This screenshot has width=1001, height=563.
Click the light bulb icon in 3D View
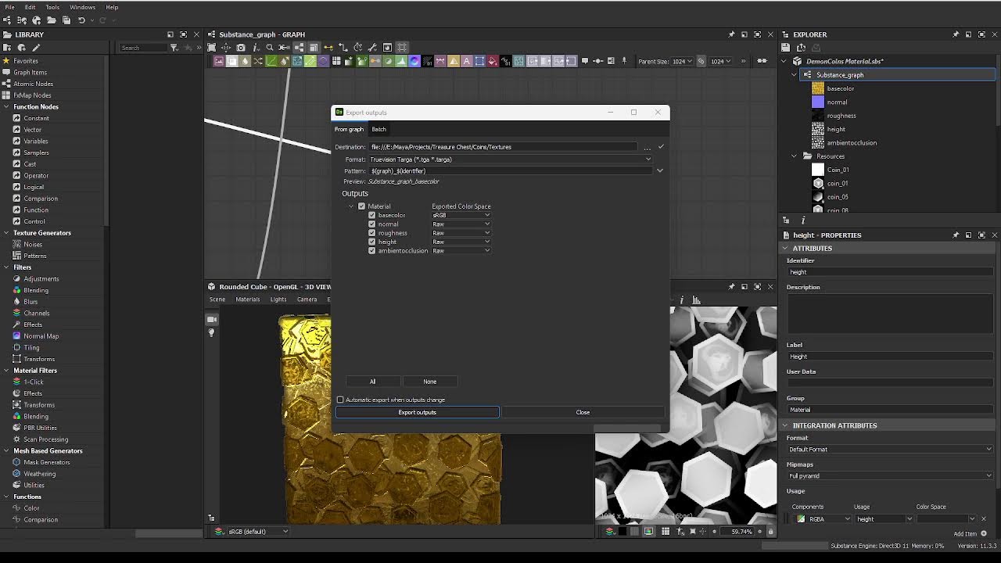pos(211,332)
